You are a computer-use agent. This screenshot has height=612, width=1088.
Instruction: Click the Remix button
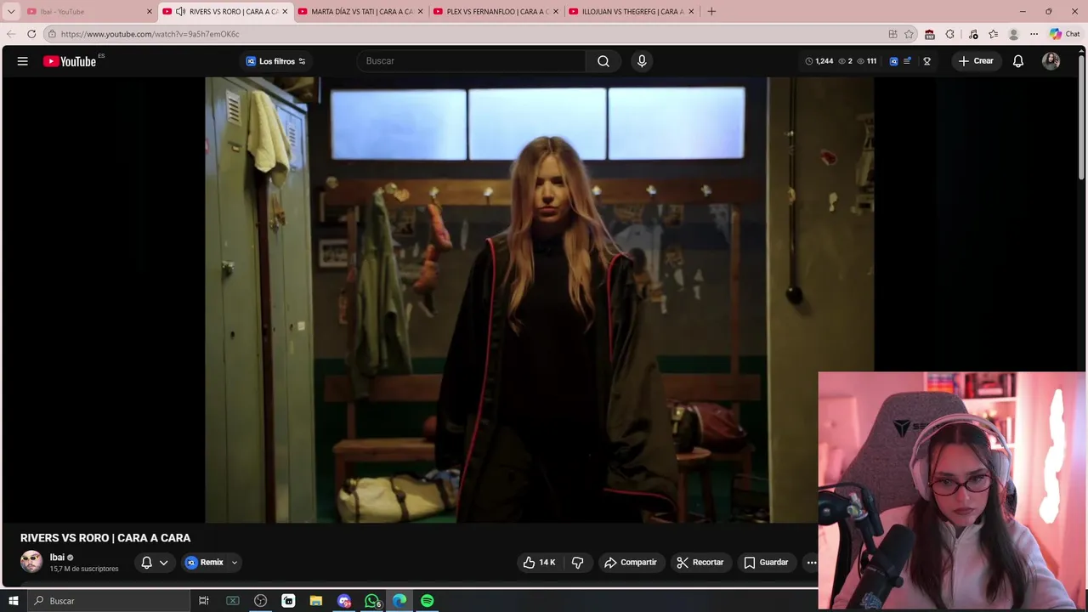tap(204, 562)
